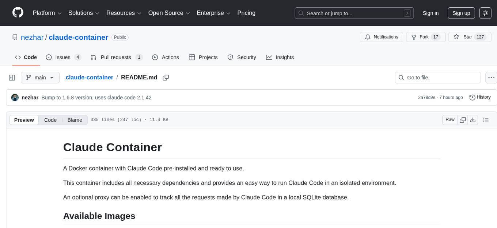Copy the raw README contents
497x228 pixels.
tap(463, 119)
